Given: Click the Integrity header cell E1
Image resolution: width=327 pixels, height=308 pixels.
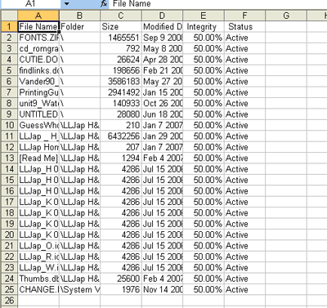Looking at the screenshot, I should (x=204, y=27).
